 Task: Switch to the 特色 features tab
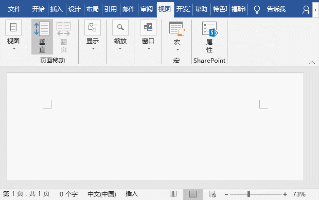(x=220, y=9)
